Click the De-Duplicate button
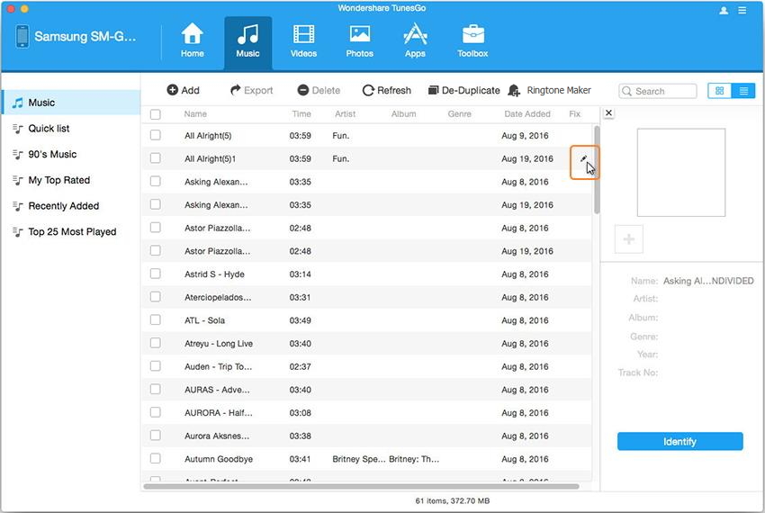The height and width of the screenshot is (513, 765). coord(463,90)
